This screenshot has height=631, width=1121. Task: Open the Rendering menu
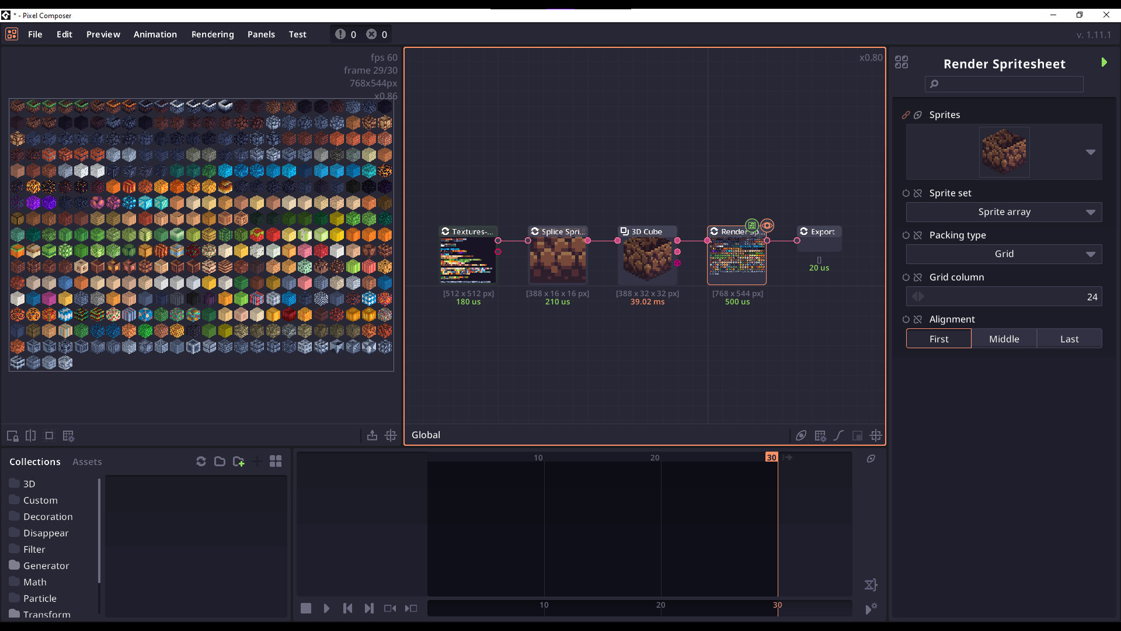click(x=213, y=34)
